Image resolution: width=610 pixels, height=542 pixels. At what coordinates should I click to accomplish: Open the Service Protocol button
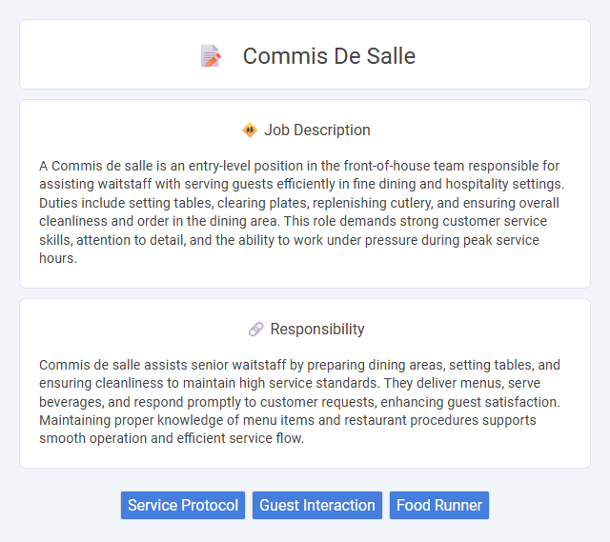183,505
